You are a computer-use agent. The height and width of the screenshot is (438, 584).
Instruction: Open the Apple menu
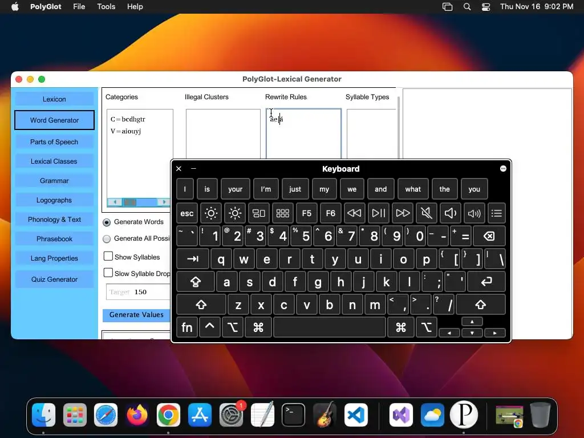point(15,7)
